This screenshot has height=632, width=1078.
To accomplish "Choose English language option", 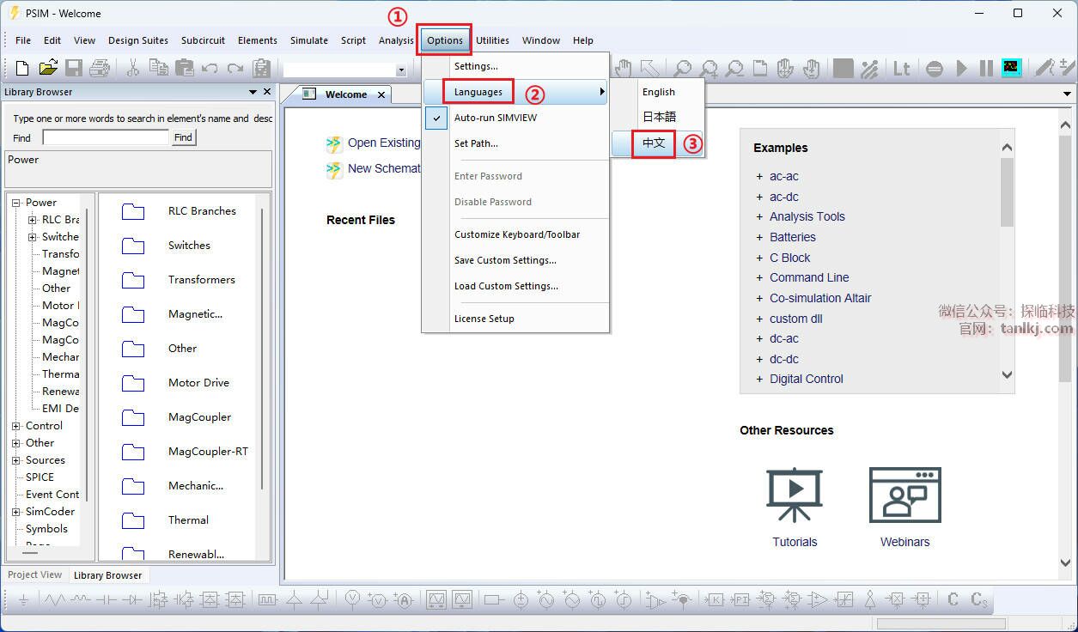I will click(x=658, y=92).
